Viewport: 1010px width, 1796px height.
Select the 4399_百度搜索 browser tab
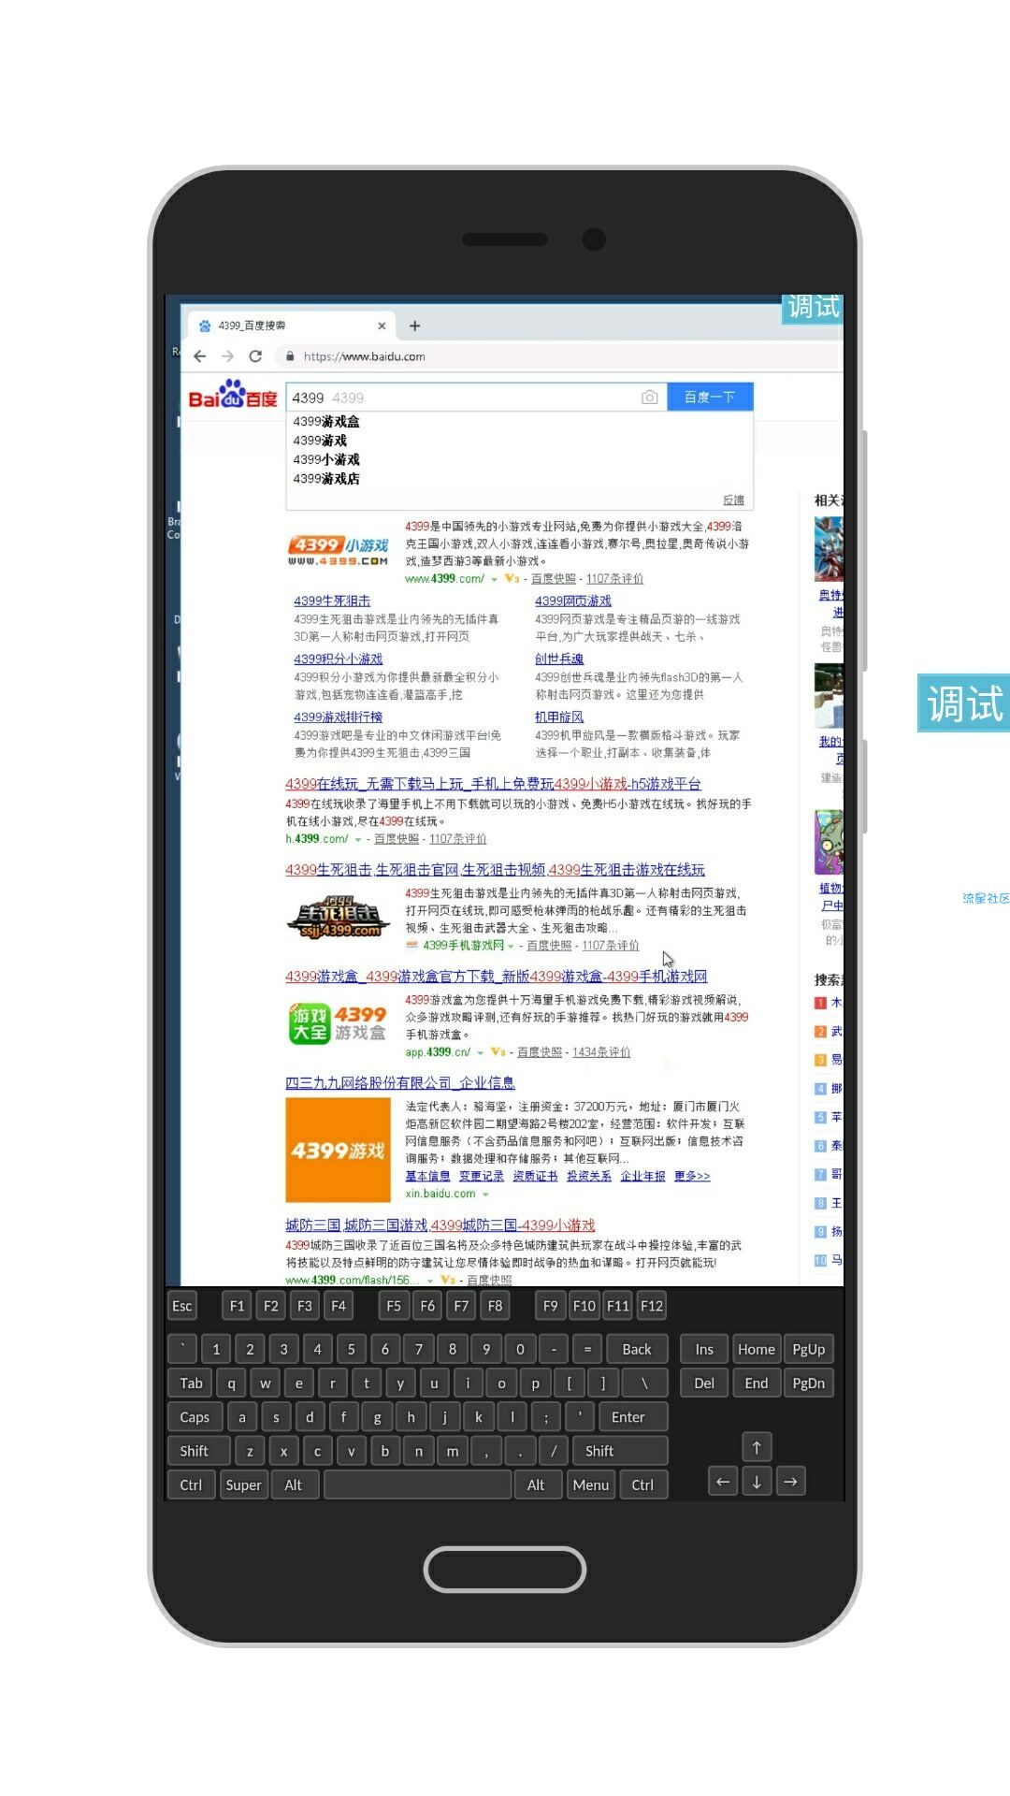click(292, 326)
